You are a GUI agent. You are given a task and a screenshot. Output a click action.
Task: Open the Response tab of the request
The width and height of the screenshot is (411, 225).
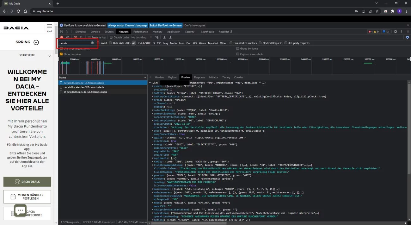click(x=199, y=77)
